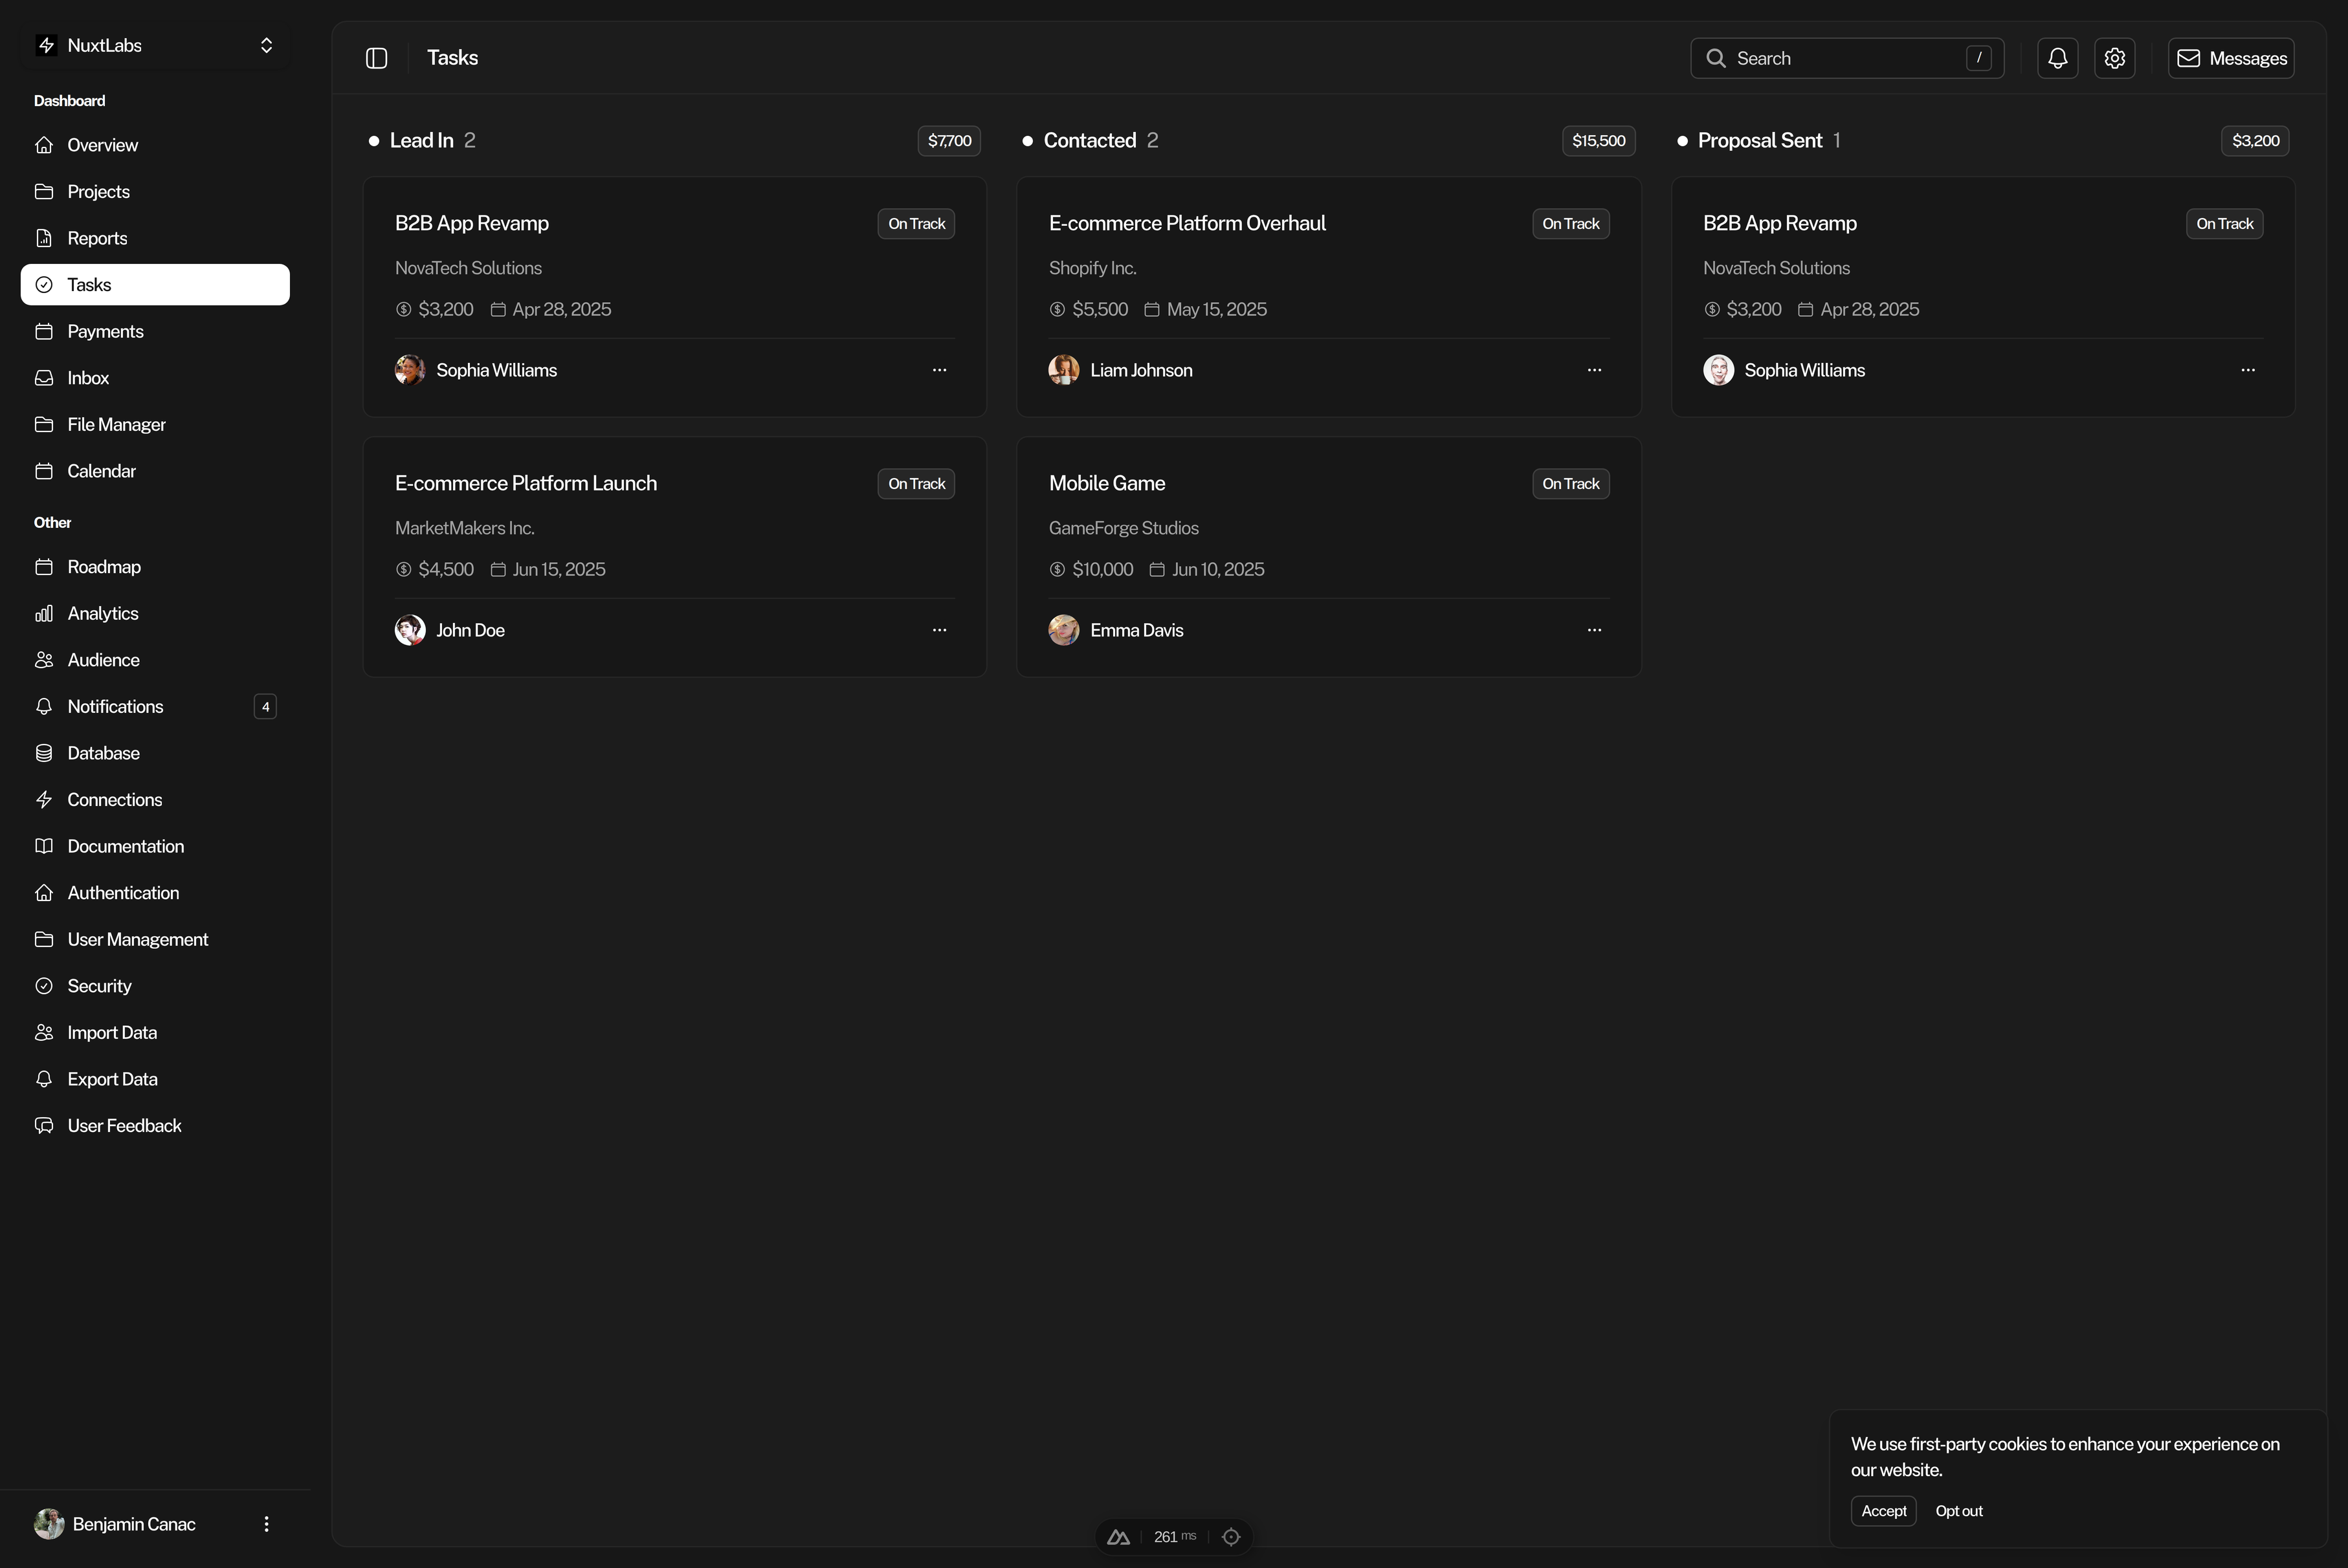Viewport: 2348px width, 1568px height.
Task: Open the Notifications sidebar item
Action: click(x=115, y=706)
